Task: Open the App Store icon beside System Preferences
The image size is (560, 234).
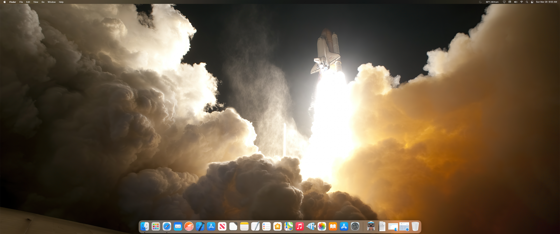Action: [x=344, y=226]
